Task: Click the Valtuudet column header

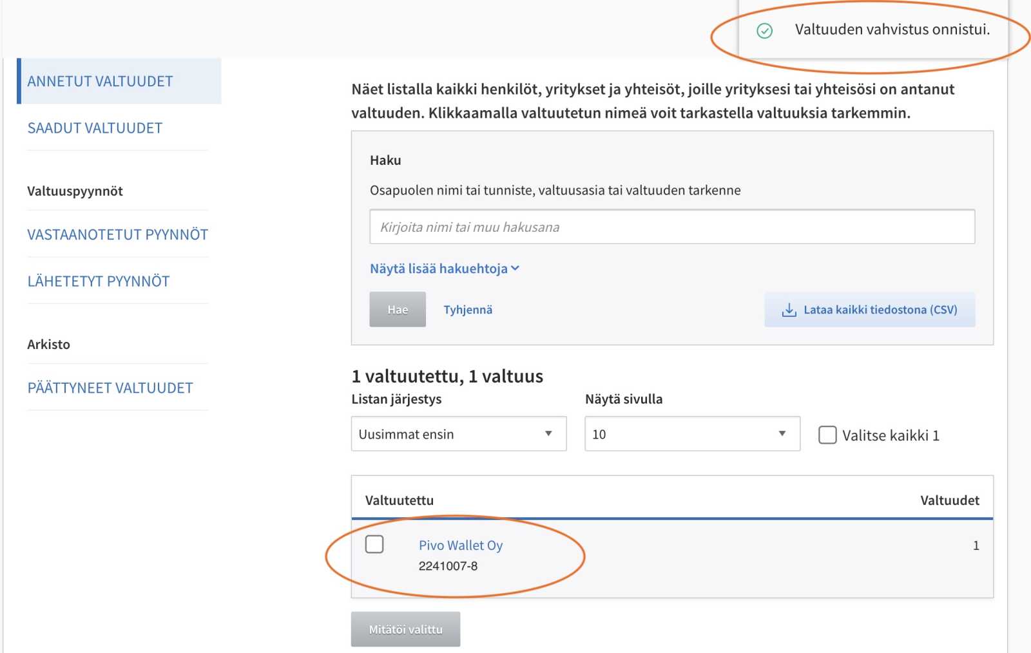Action: click(950, 500)
